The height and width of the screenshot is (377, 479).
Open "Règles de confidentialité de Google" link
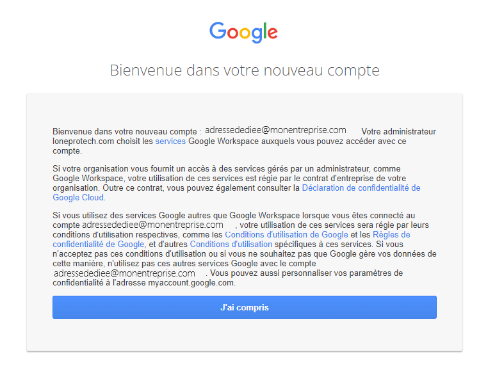click(231, 239)
